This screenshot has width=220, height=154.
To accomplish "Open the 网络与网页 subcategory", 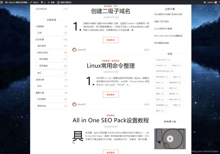I will tap(43, 53).
